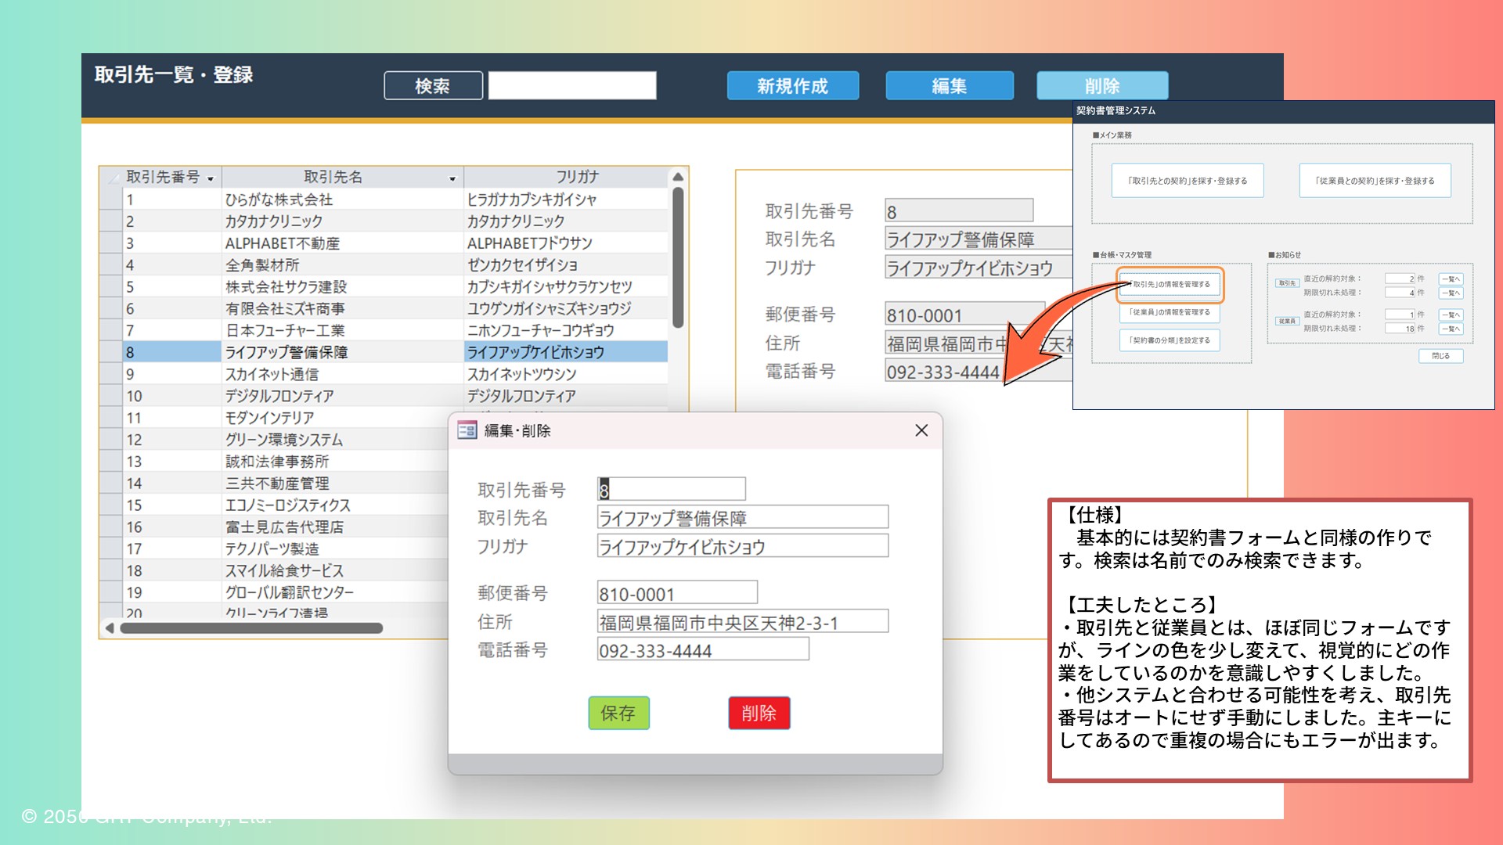Click the row selector for row 5
Viewport: 1503px width, 845px height.
[x=111, y=287]
